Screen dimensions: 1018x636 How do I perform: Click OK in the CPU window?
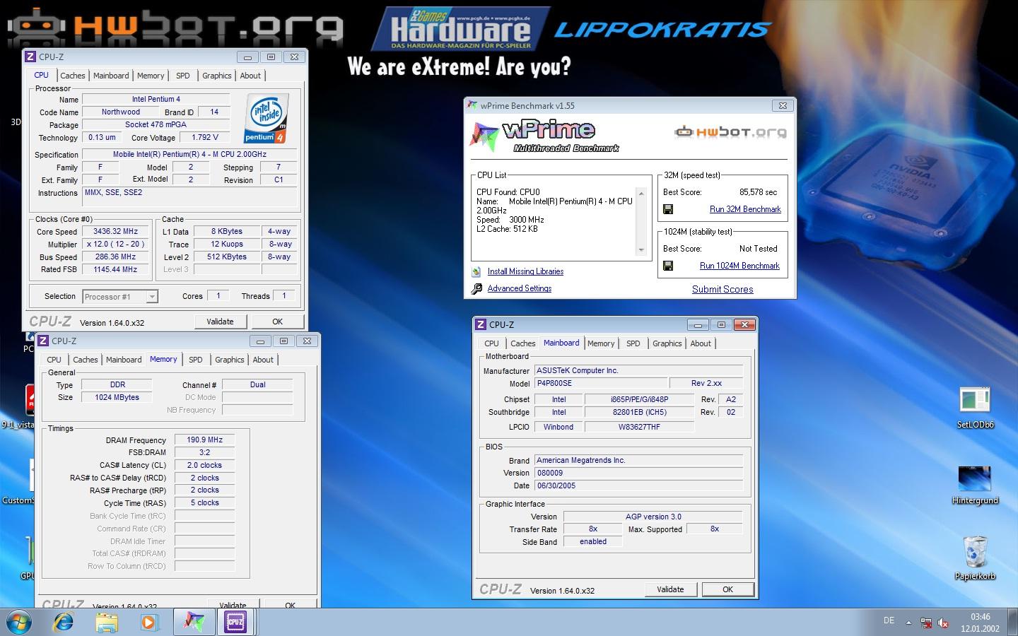tap(278, 322)
